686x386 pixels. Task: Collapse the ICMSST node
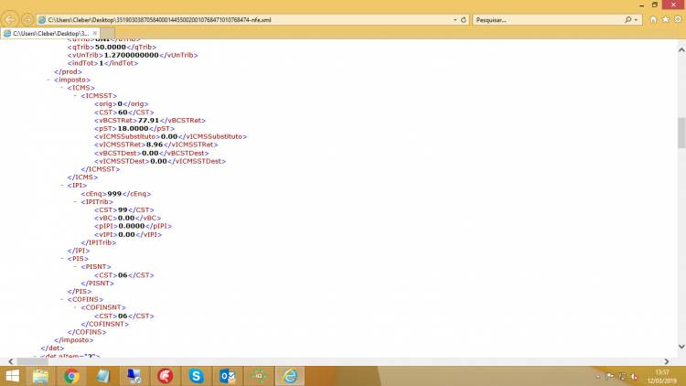tap(75, 96)
